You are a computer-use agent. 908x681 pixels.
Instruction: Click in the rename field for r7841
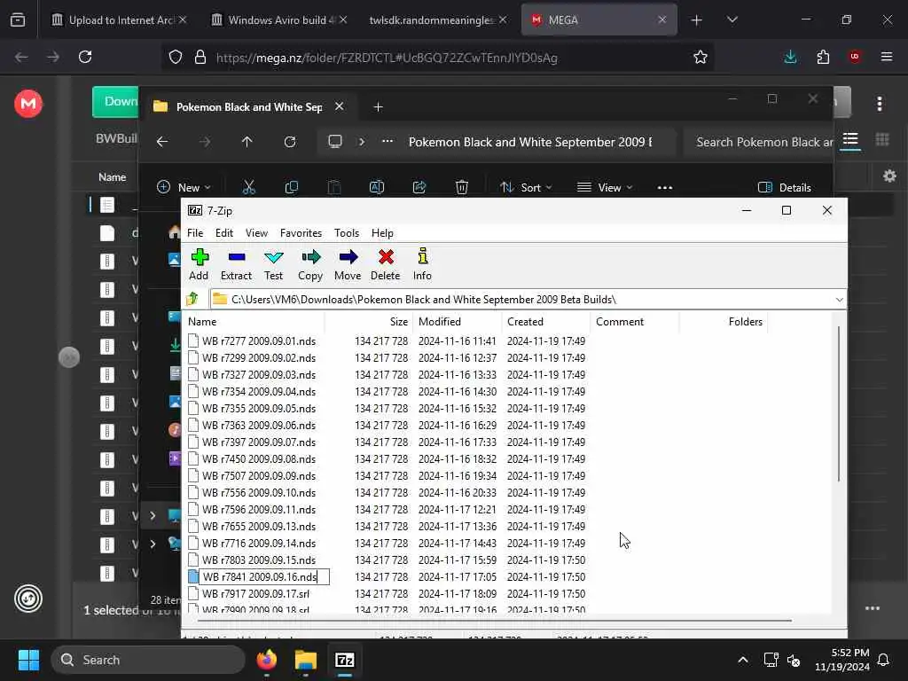coord(264,576)
